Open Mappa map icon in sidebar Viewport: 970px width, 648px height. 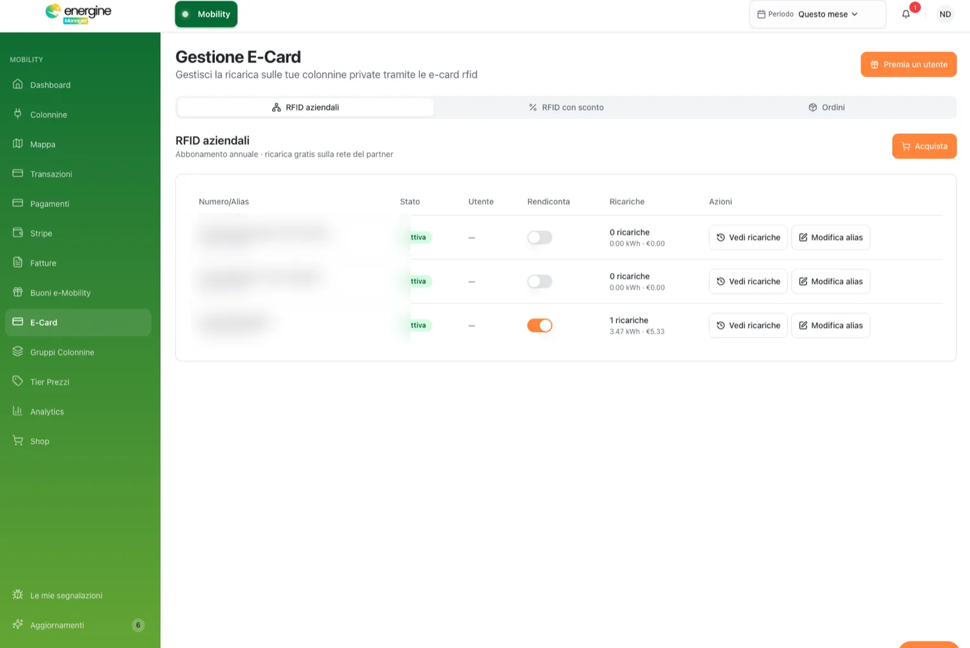18,144
